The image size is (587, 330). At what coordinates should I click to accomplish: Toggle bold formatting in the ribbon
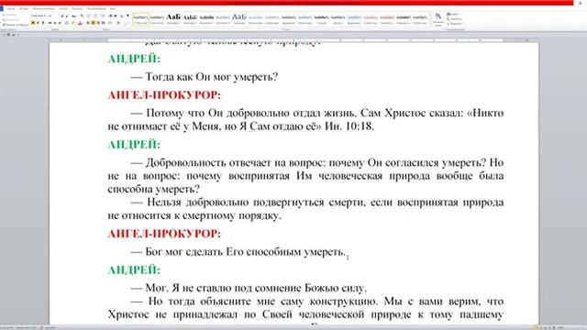click(33, 23)
